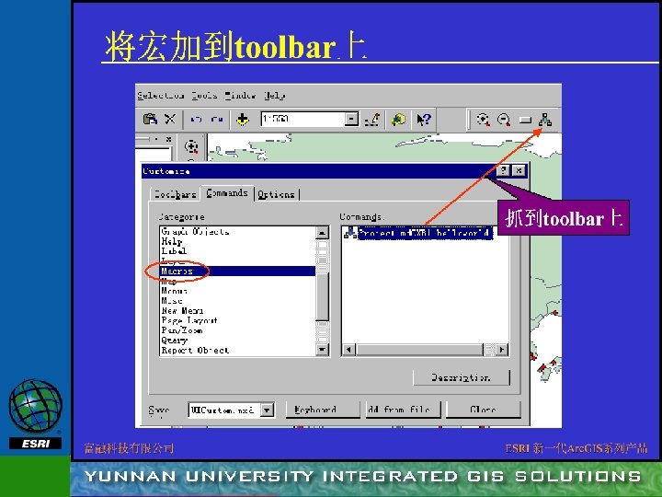This screenshot has width=662, height=497.
Task: Click the small rectangle icon beside Zoom Out
Action: (x=525, y=120)
